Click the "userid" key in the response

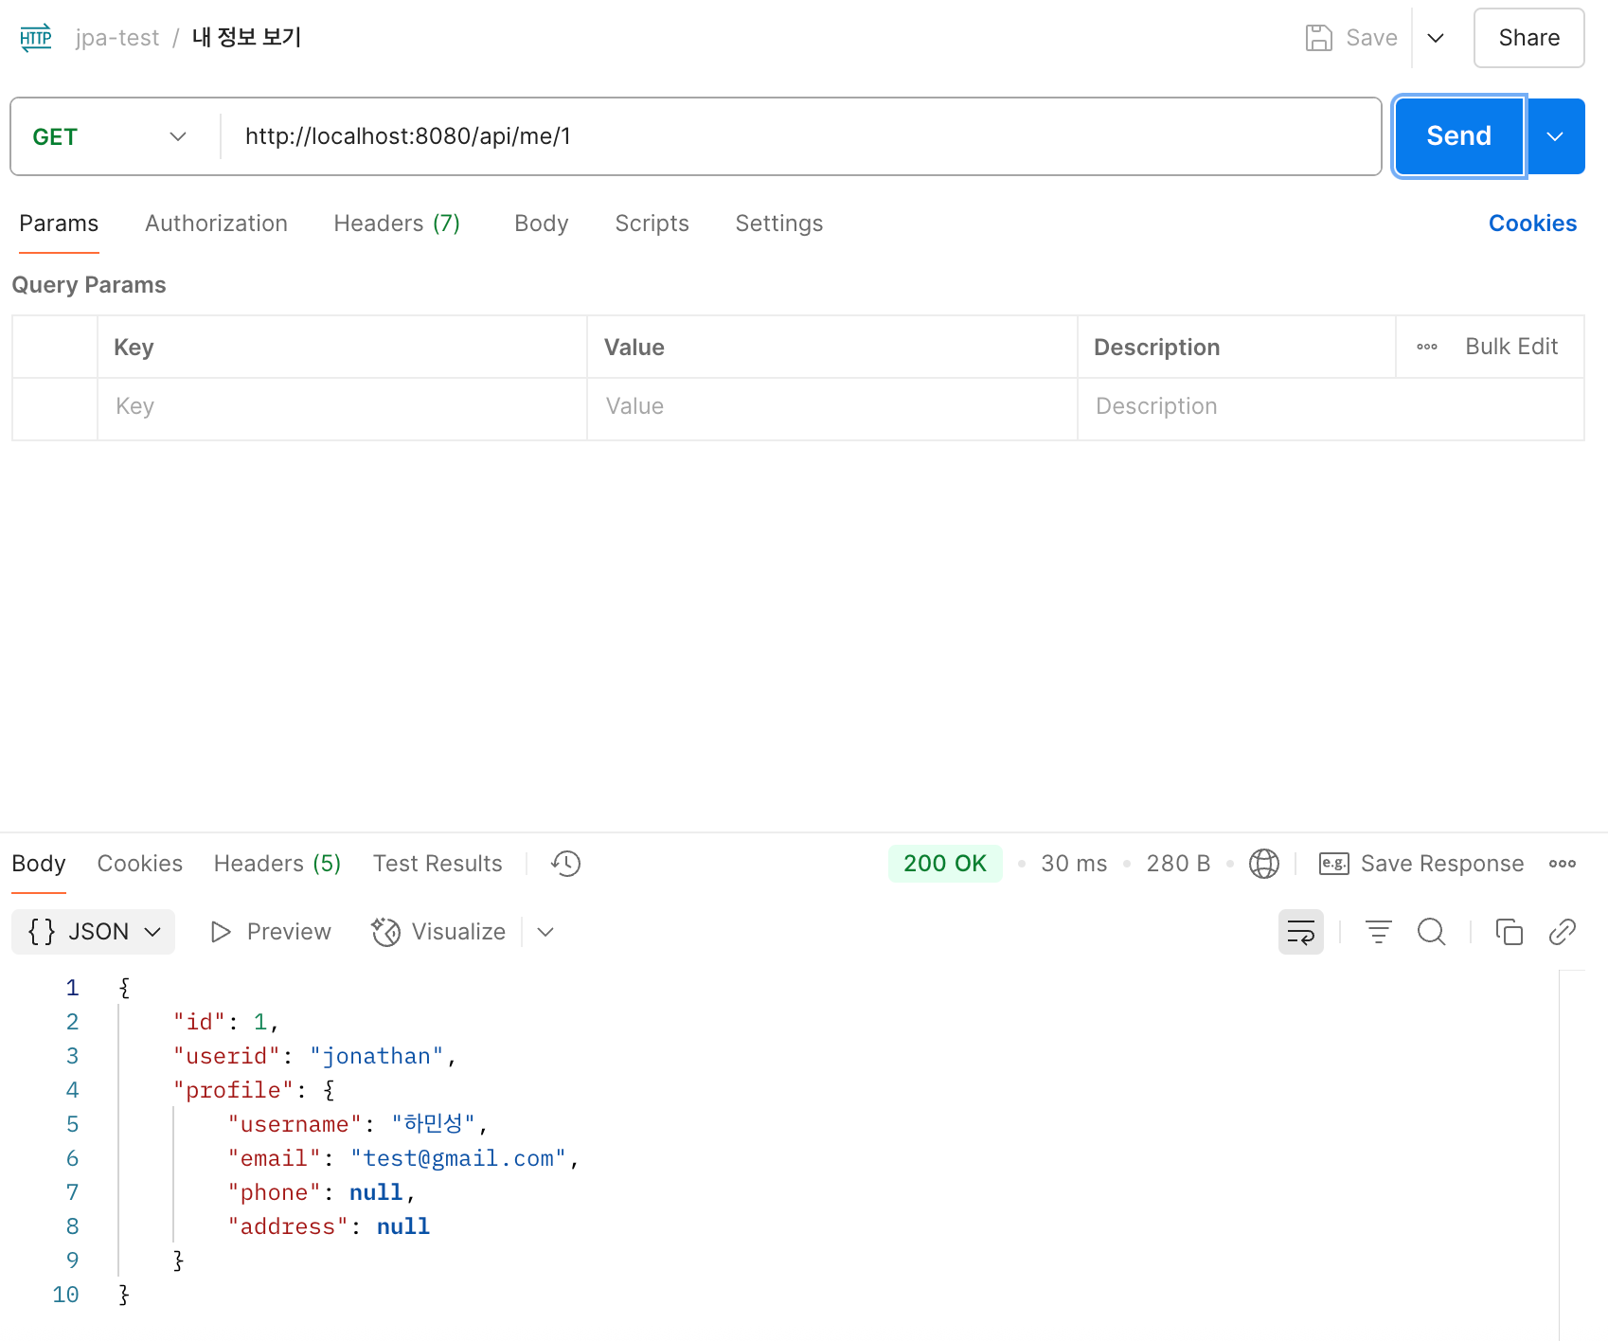coord(227,1056)
